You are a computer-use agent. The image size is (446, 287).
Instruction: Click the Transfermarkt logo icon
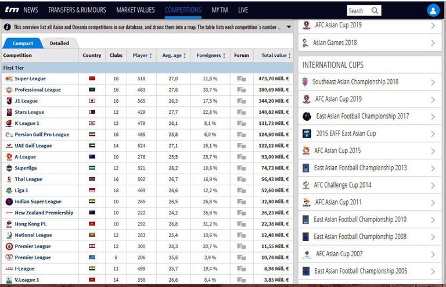click(11, 10)
